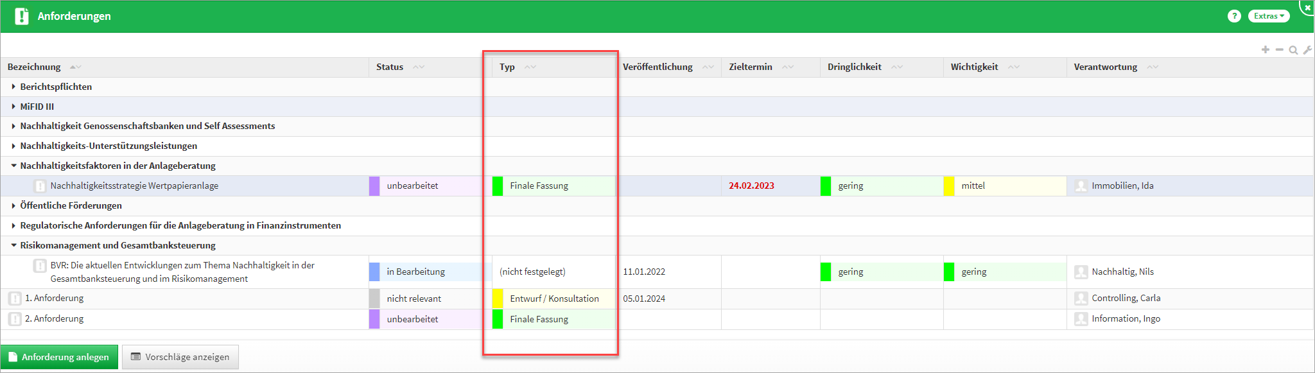This screenshot has height=373, width=1315.
Task: Open table search with the magnifier icon
Action: coord(1293,50)
